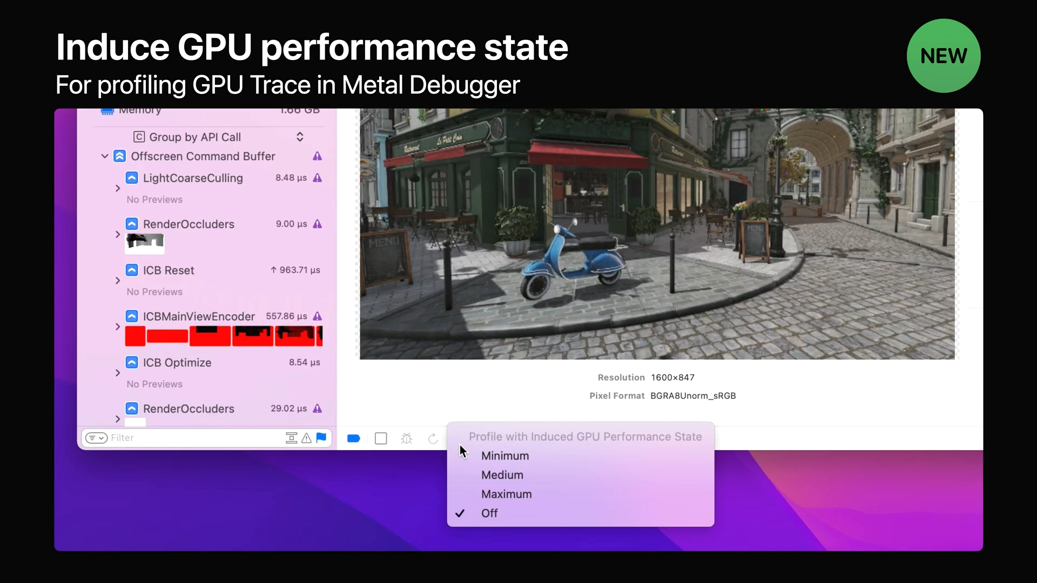Click the ICB Reset encoder row

[169, 270]
